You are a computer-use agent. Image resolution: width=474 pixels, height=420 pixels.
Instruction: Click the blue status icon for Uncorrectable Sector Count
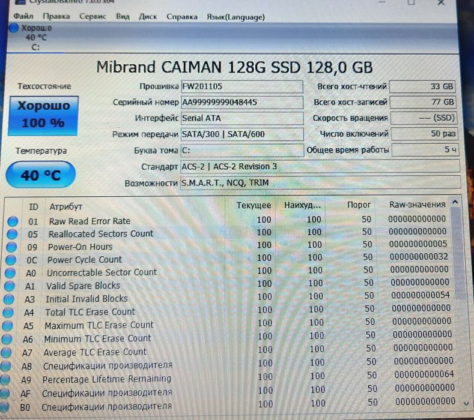click(10, 273)
